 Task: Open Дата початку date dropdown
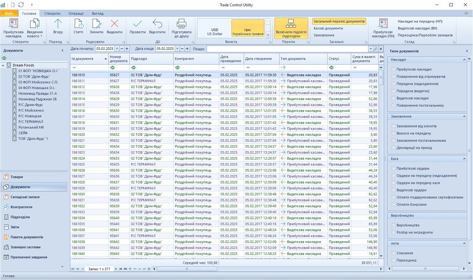[117, 49]
